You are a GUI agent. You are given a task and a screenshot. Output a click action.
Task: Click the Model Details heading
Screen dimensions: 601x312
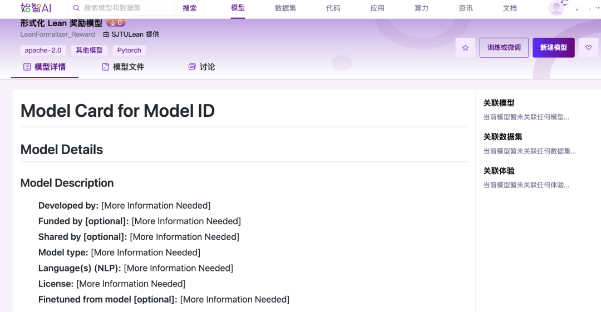(x=61, y=150)
